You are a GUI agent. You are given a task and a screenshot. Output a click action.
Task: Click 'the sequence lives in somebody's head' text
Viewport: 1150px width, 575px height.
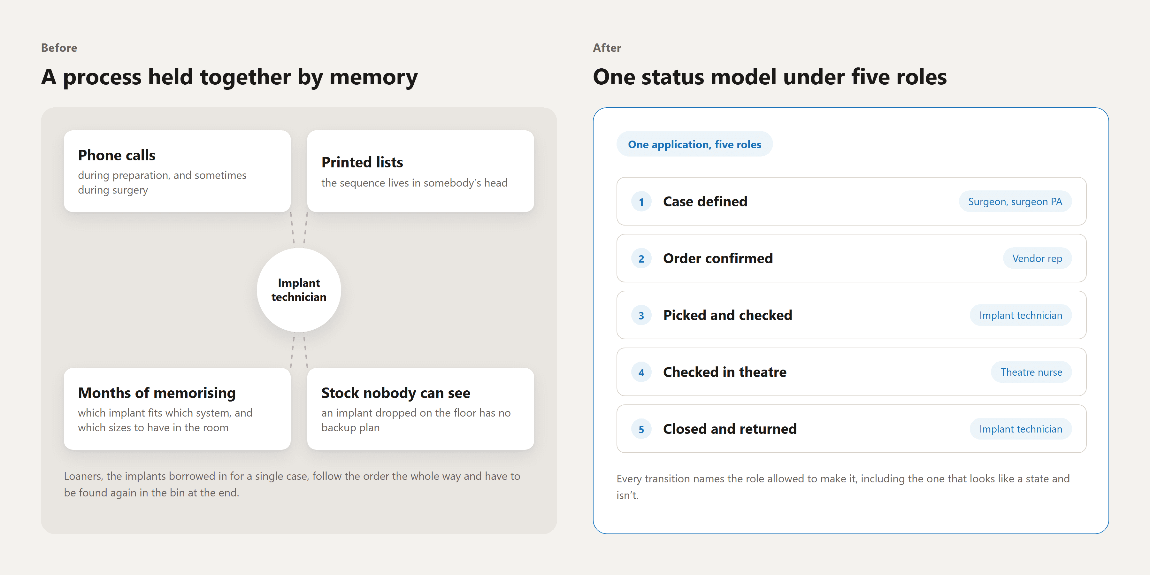click(x=414, y=183)
